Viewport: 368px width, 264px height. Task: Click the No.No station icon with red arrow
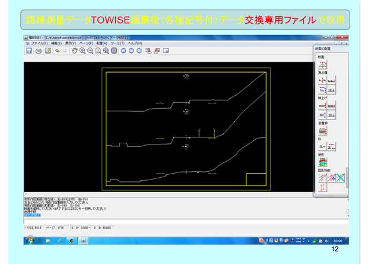331,81
